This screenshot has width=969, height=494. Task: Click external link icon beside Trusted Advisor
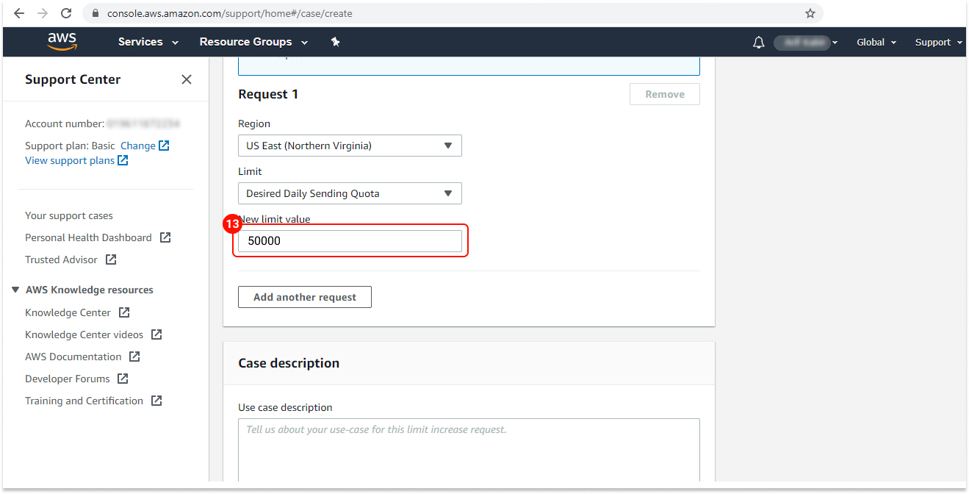(111, 259)
